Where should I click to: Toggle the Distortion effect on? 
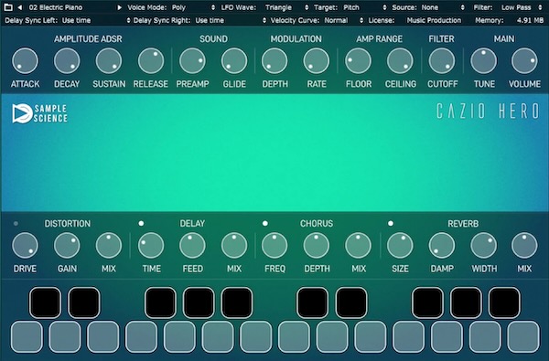click(x=16, y=224)
